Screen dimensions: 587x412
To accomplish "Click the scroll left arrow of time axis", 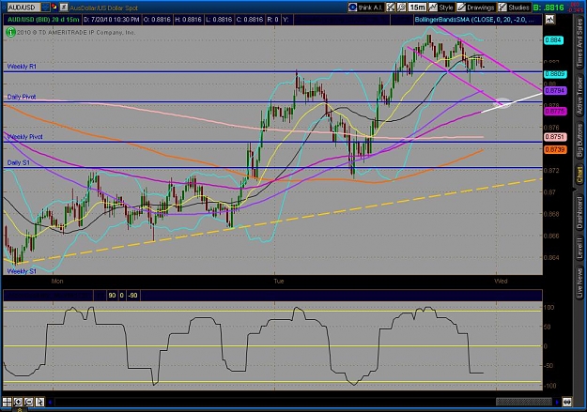I will 50,403.
